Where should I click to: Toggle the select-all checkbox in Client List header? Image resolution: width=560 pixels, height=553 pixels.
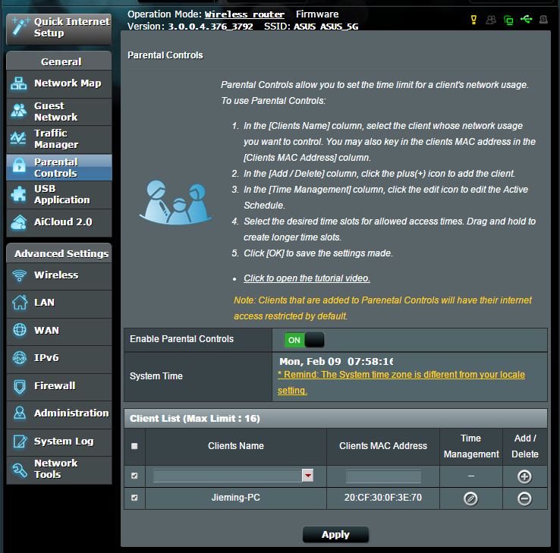tap(134, 446)
